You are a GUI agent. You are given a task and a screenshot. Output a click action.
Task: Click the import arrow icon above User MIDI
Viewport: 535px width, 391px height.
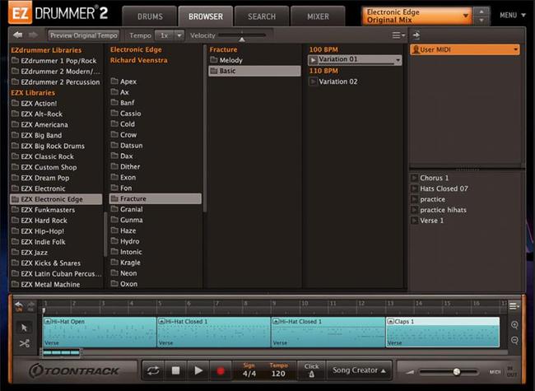click(416, 35)
